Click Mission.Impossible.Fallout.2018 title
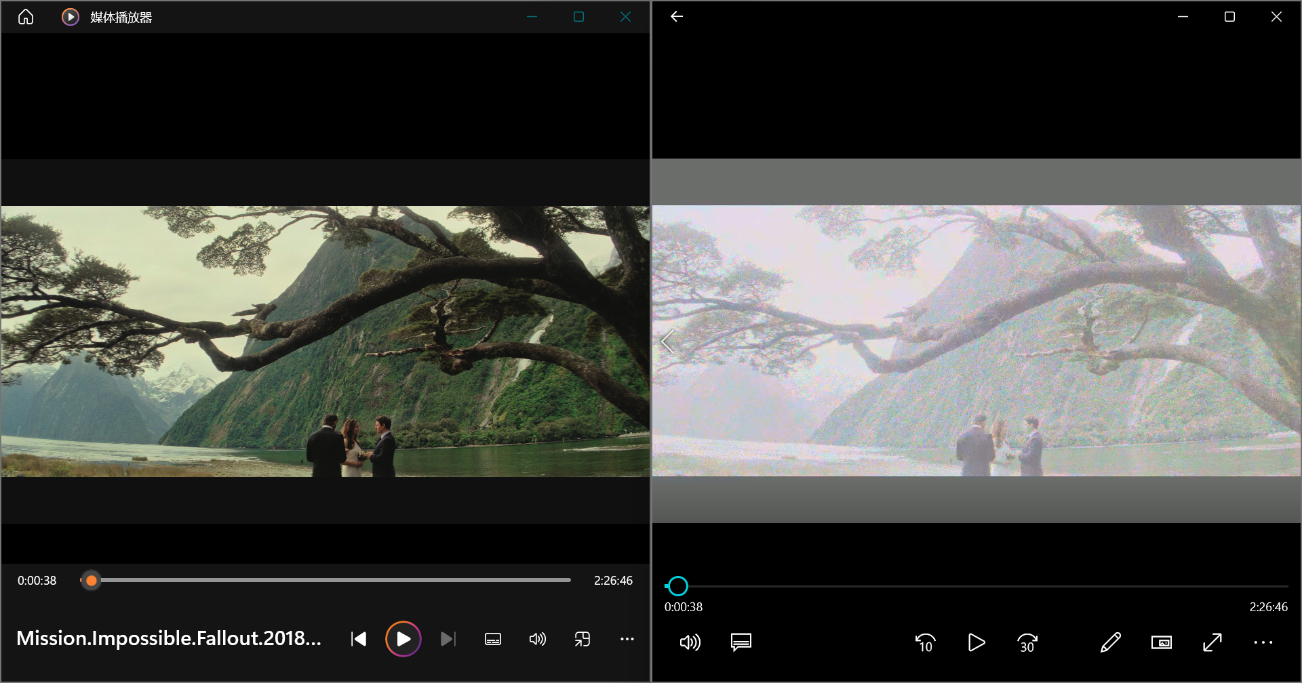The image size is (1302, 683). [169, 638]
